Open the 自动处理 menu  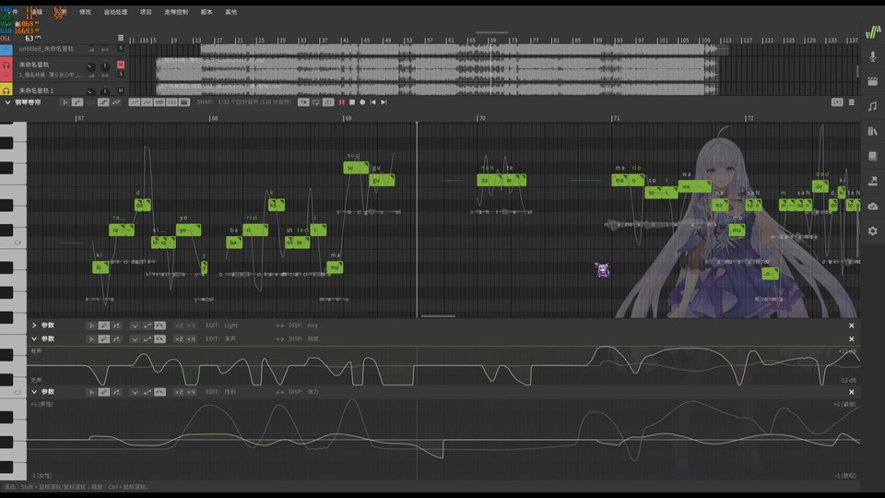(x=116, y=12)
